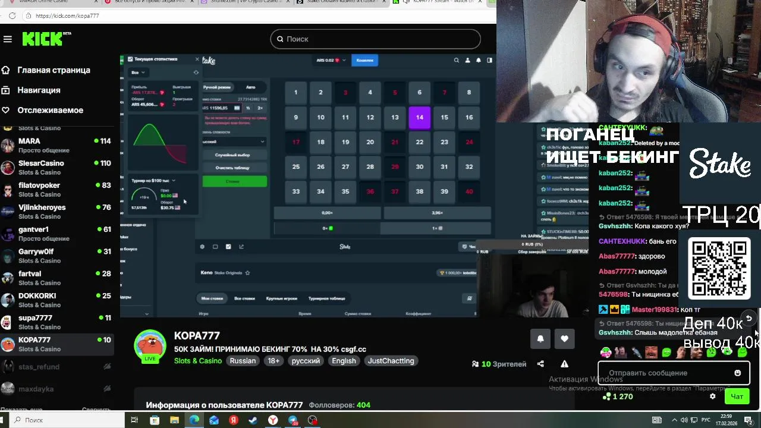
Task: Click the green bet button
Action: [234, 181]
